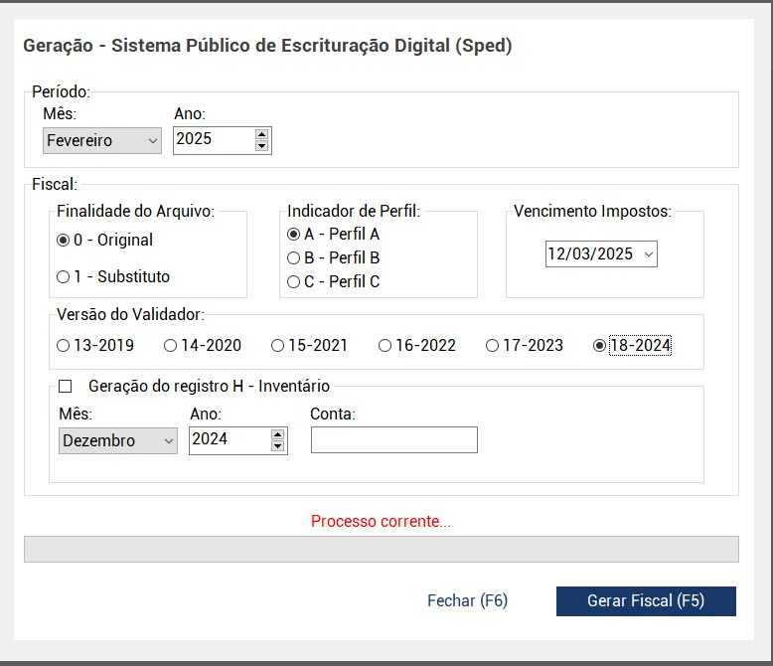Select validator version 15-2021
This screenshot has height=666, width=773.
(277, 346)
